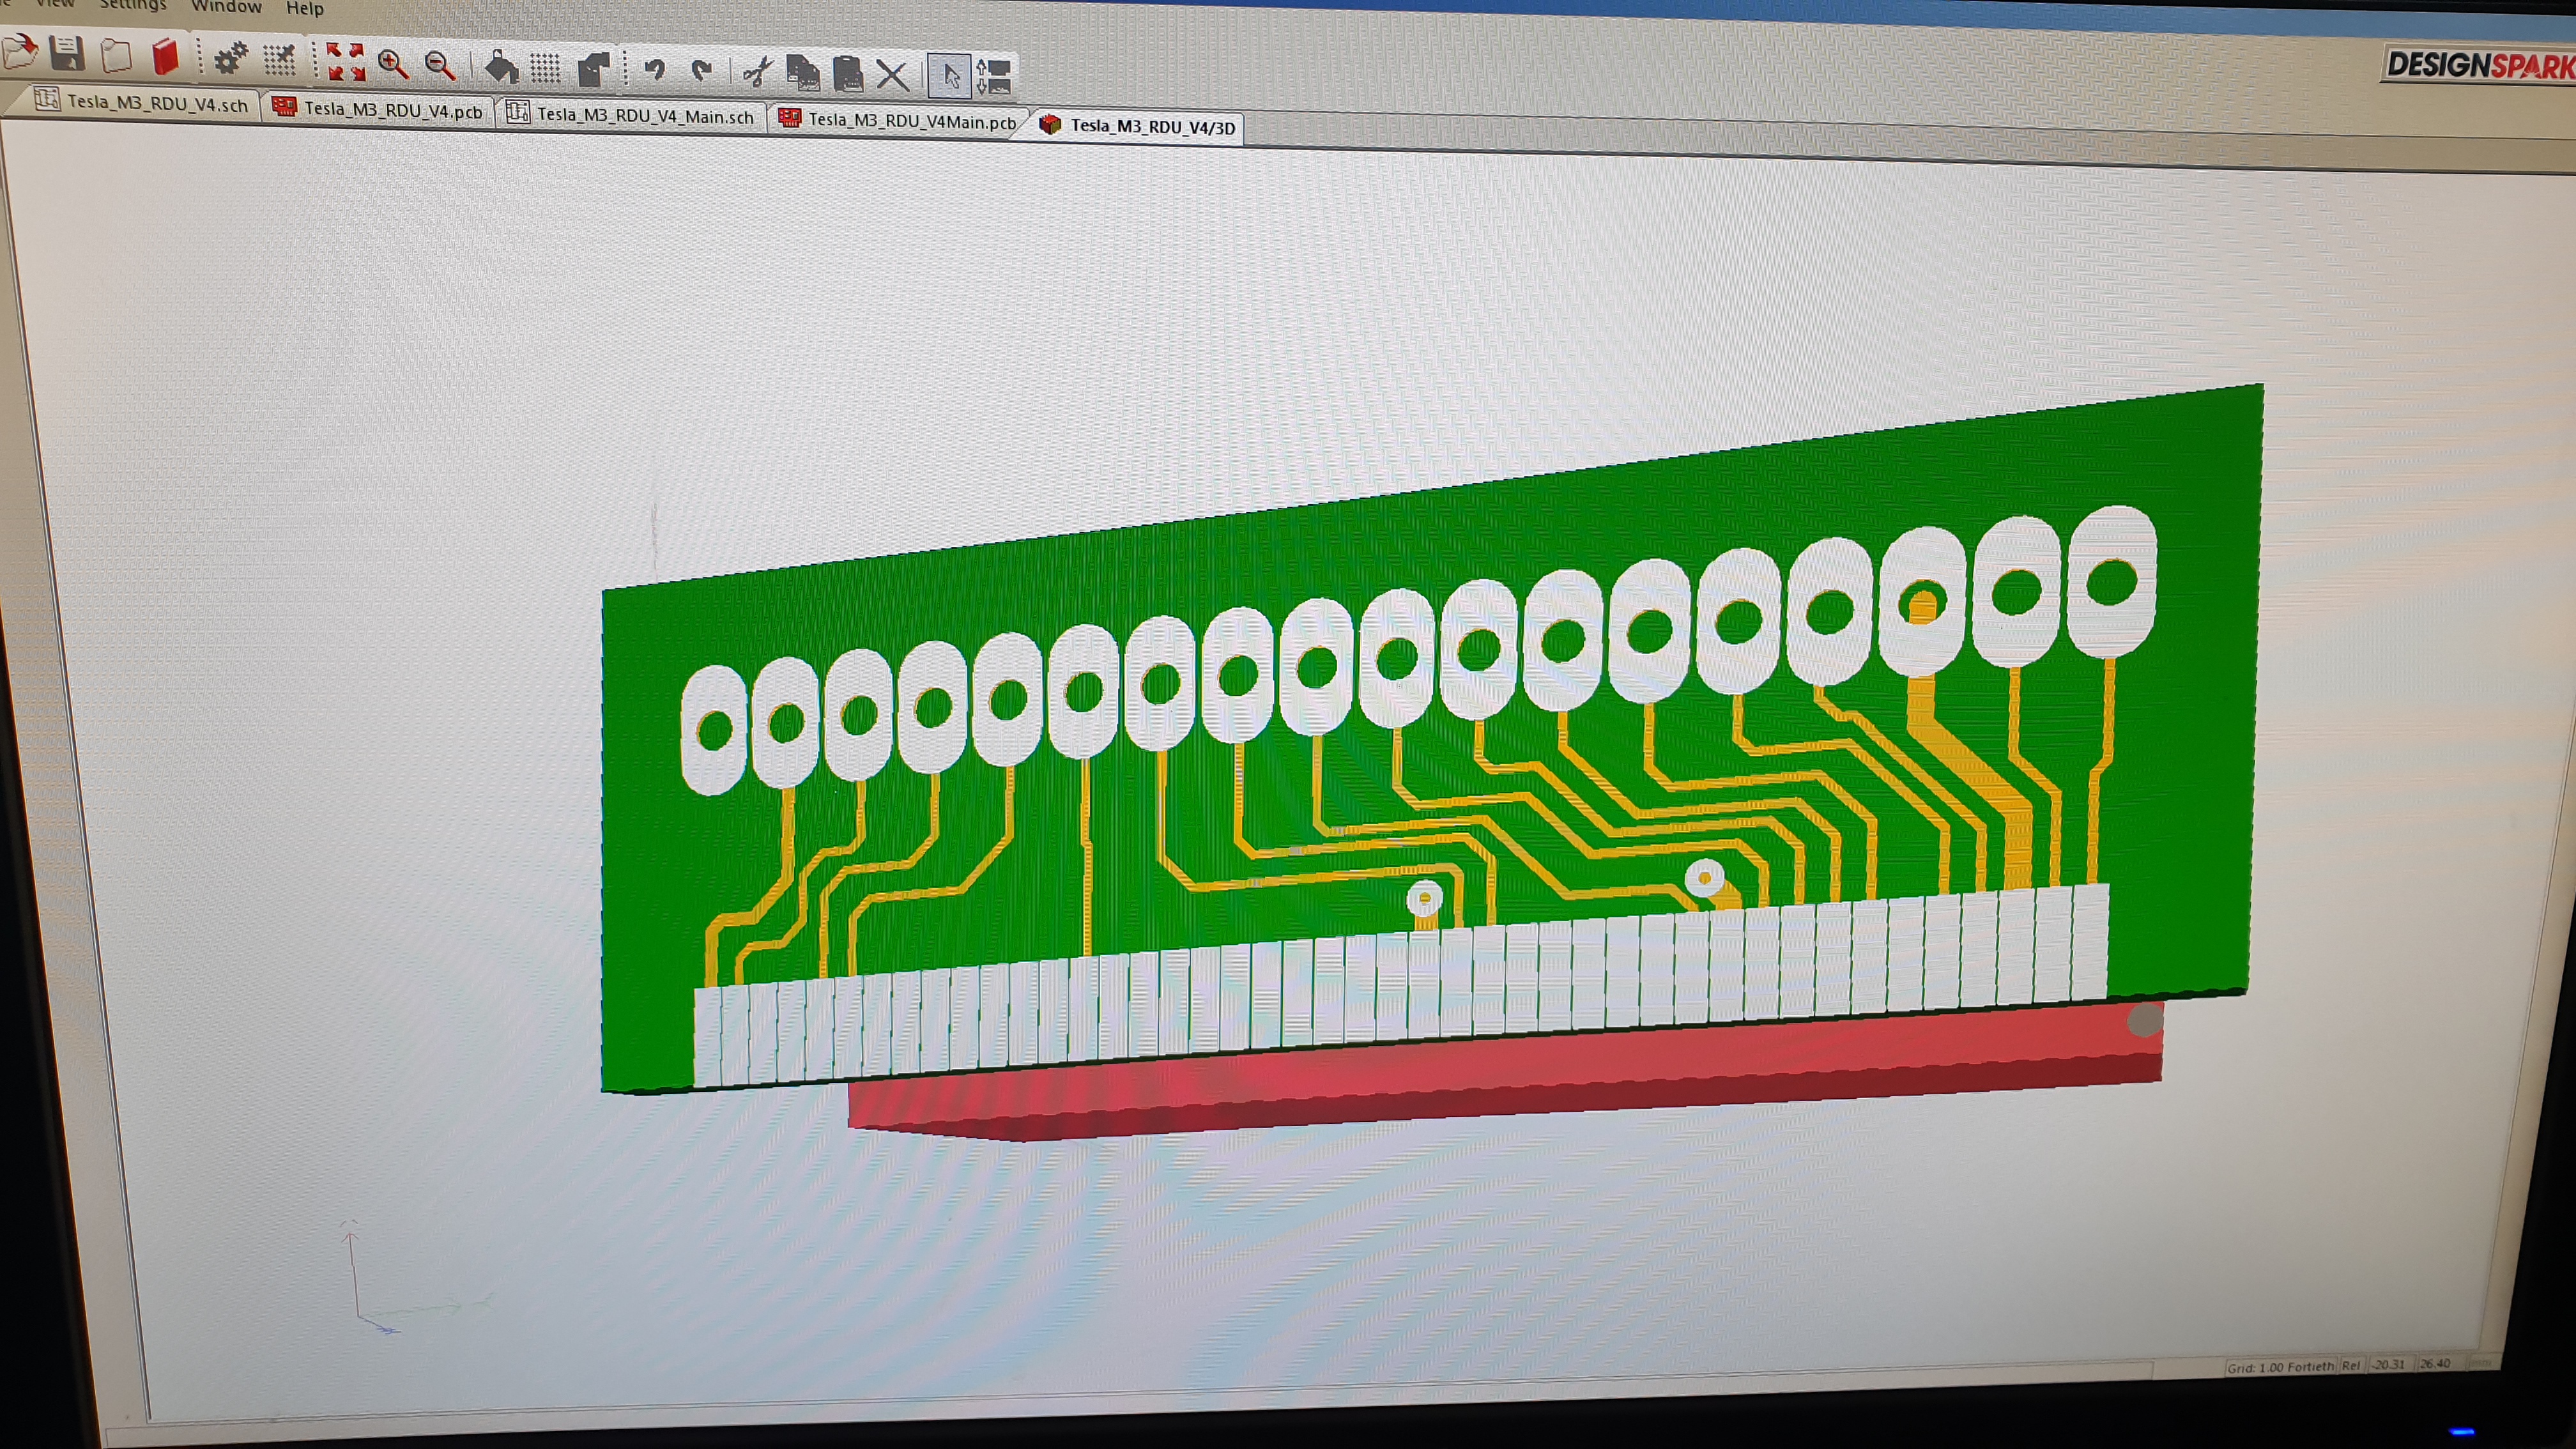Click the Redo arrow icon
Viewport: 2576px width, 1449px height.
click(x=702, y=71)
